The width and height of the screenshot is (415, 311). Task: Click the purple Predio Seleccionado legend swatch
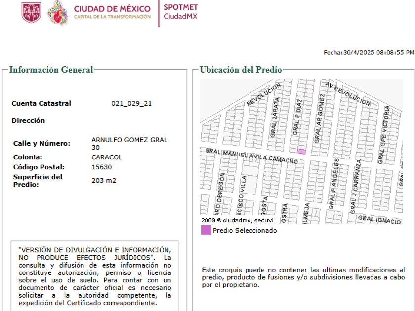206,230
